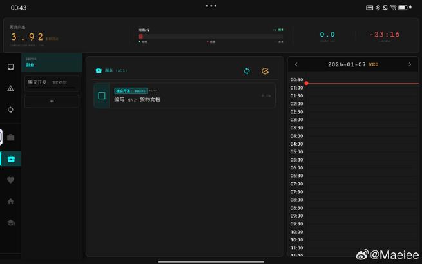Open the home section in the sidebar
This screenshot has width=422, height=264.
pyautogui.click(x=10, y=202)
